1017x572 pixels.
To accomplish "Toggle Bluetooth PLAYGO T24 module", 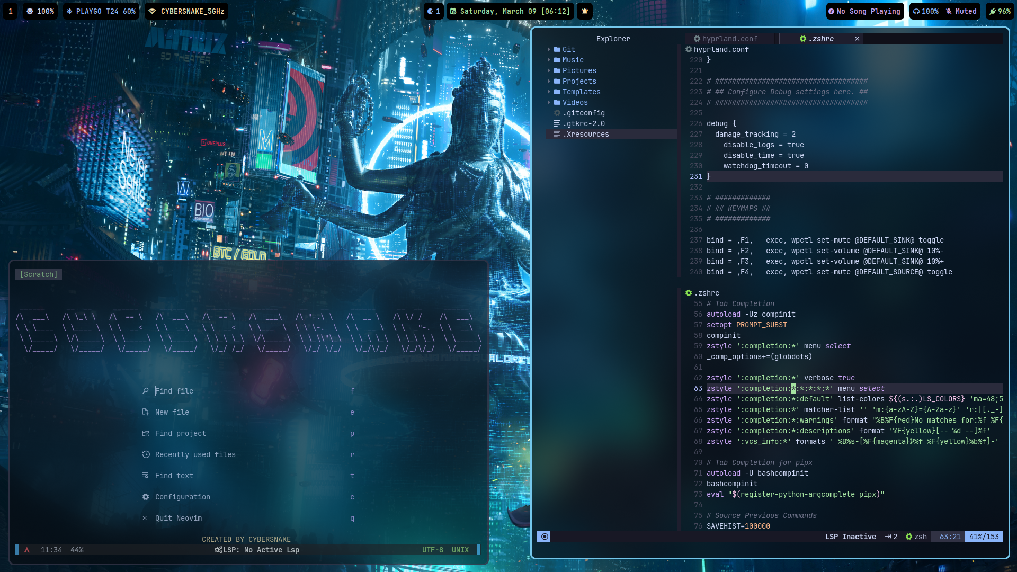I will (x=101, y=11).
